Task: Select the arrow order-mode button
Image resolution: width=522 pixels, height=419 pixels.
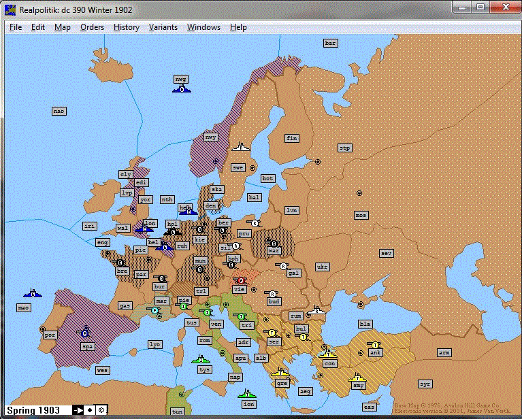Action: [78, 410]
